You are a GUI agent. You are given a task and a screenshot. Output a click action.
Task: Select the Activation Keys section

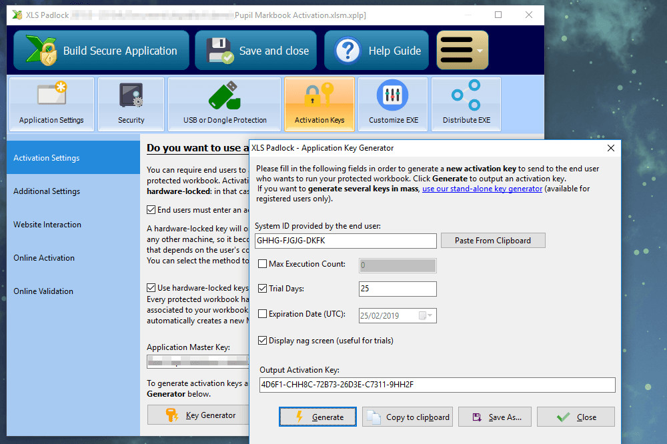pos(319,104)
